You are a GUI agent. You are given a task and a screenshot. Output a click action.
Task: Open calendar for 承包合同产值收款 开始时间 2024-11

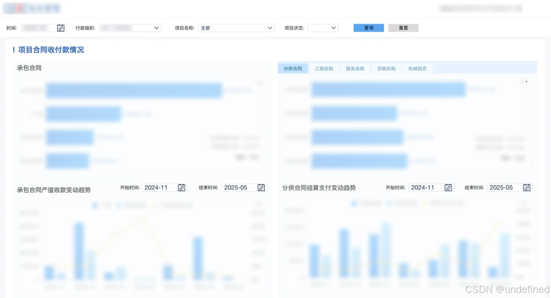pyautogui.click(x=181, y=187)
